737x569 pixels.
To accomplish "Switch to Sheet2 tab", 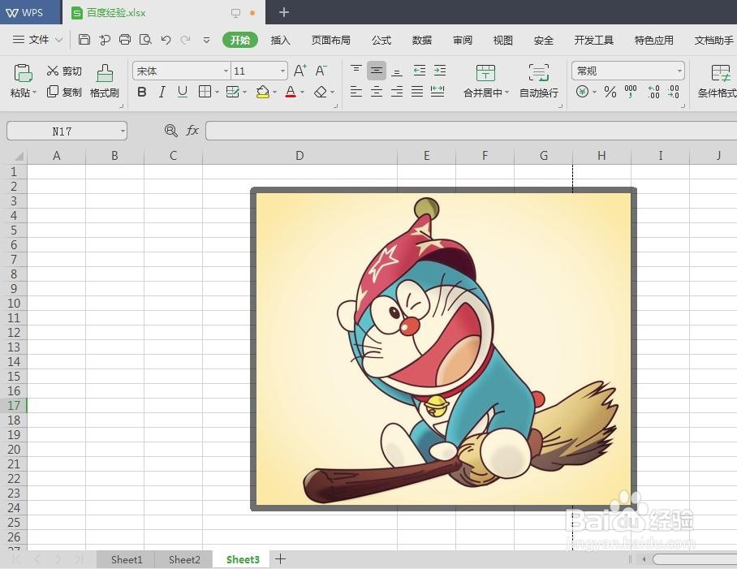I will (x=184, y=559).
